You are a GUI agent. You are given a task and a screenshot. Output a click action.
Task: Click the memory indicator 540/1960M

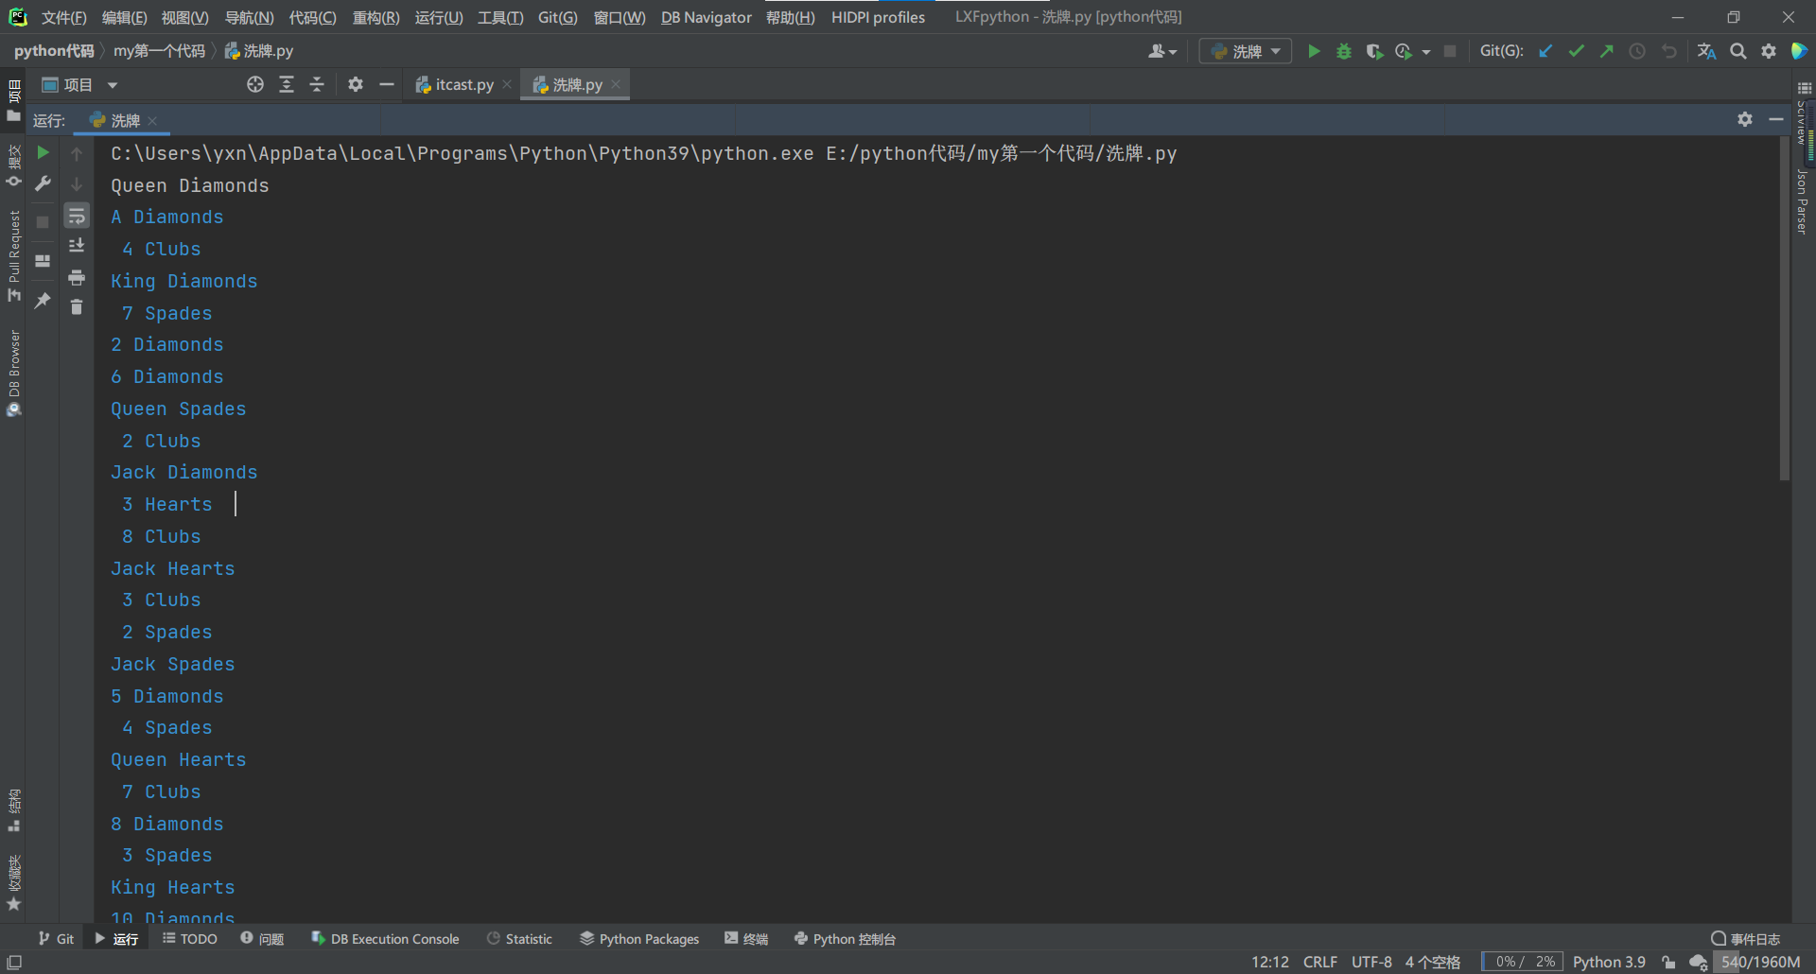click(1759, 962)
